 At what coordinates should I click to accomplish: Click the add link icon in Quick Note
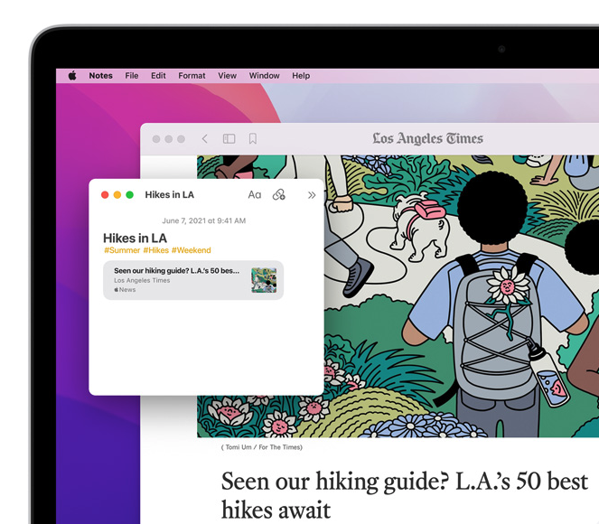(x=279, y=195)
